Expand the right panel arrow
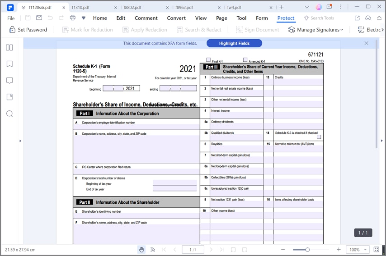 pos(382,141)
